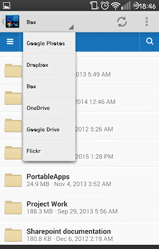
Task: Tap the Project Work folder name
Action: [47, 204]
